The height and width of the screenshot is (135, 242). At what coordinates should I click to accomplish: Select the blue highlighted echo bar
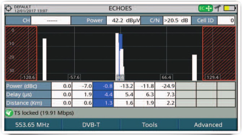click(121, 42)
